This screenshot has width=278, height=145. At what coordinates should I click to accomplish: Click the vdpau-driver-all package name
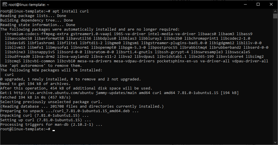tap(250, 61)
